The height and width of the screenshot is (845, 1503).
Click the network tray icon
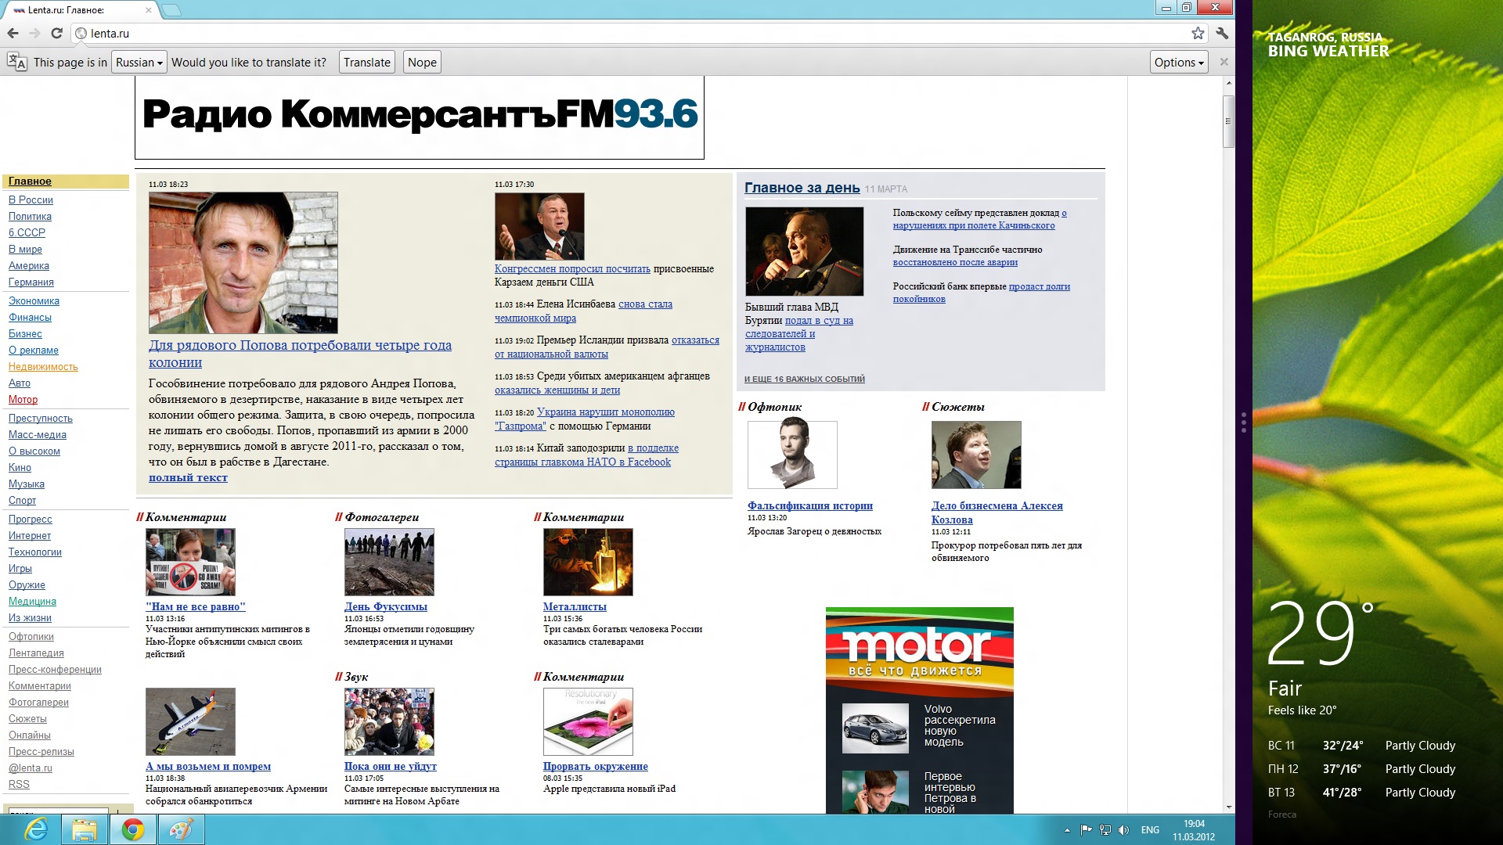point(1105,830)
